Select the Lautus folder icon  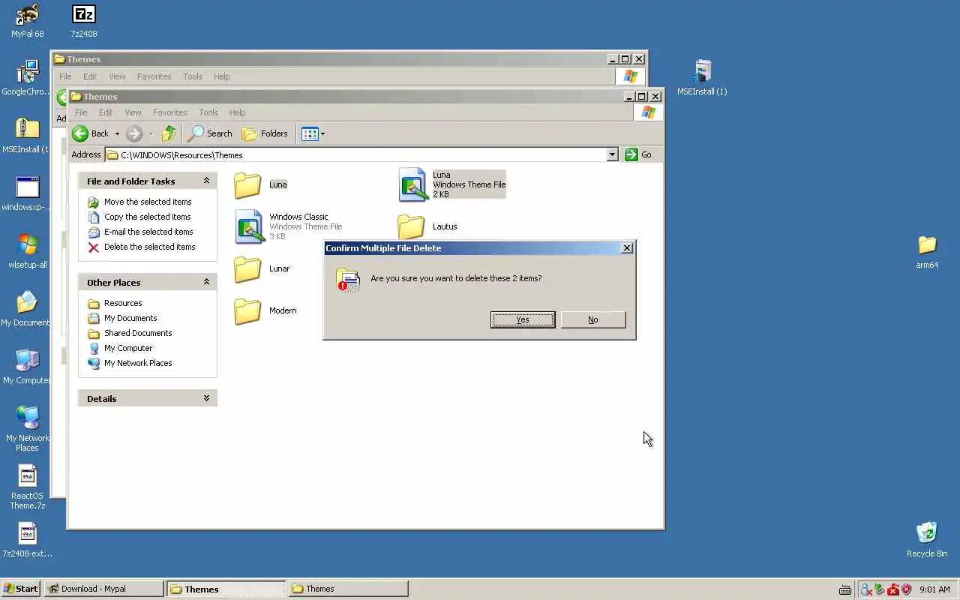[x=411, y=226]
